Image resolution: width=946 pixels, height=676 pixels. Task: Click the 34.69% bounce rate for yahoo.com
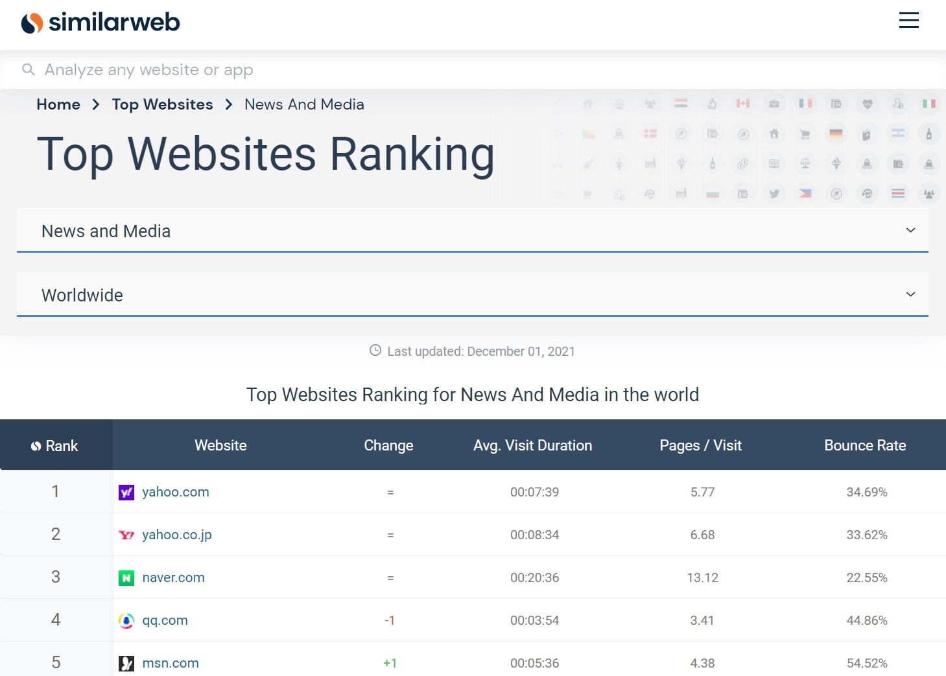click(867, 492)
